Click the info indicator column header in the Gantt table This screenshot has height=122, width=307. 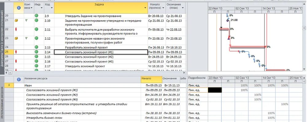click(x=19, y=8)
